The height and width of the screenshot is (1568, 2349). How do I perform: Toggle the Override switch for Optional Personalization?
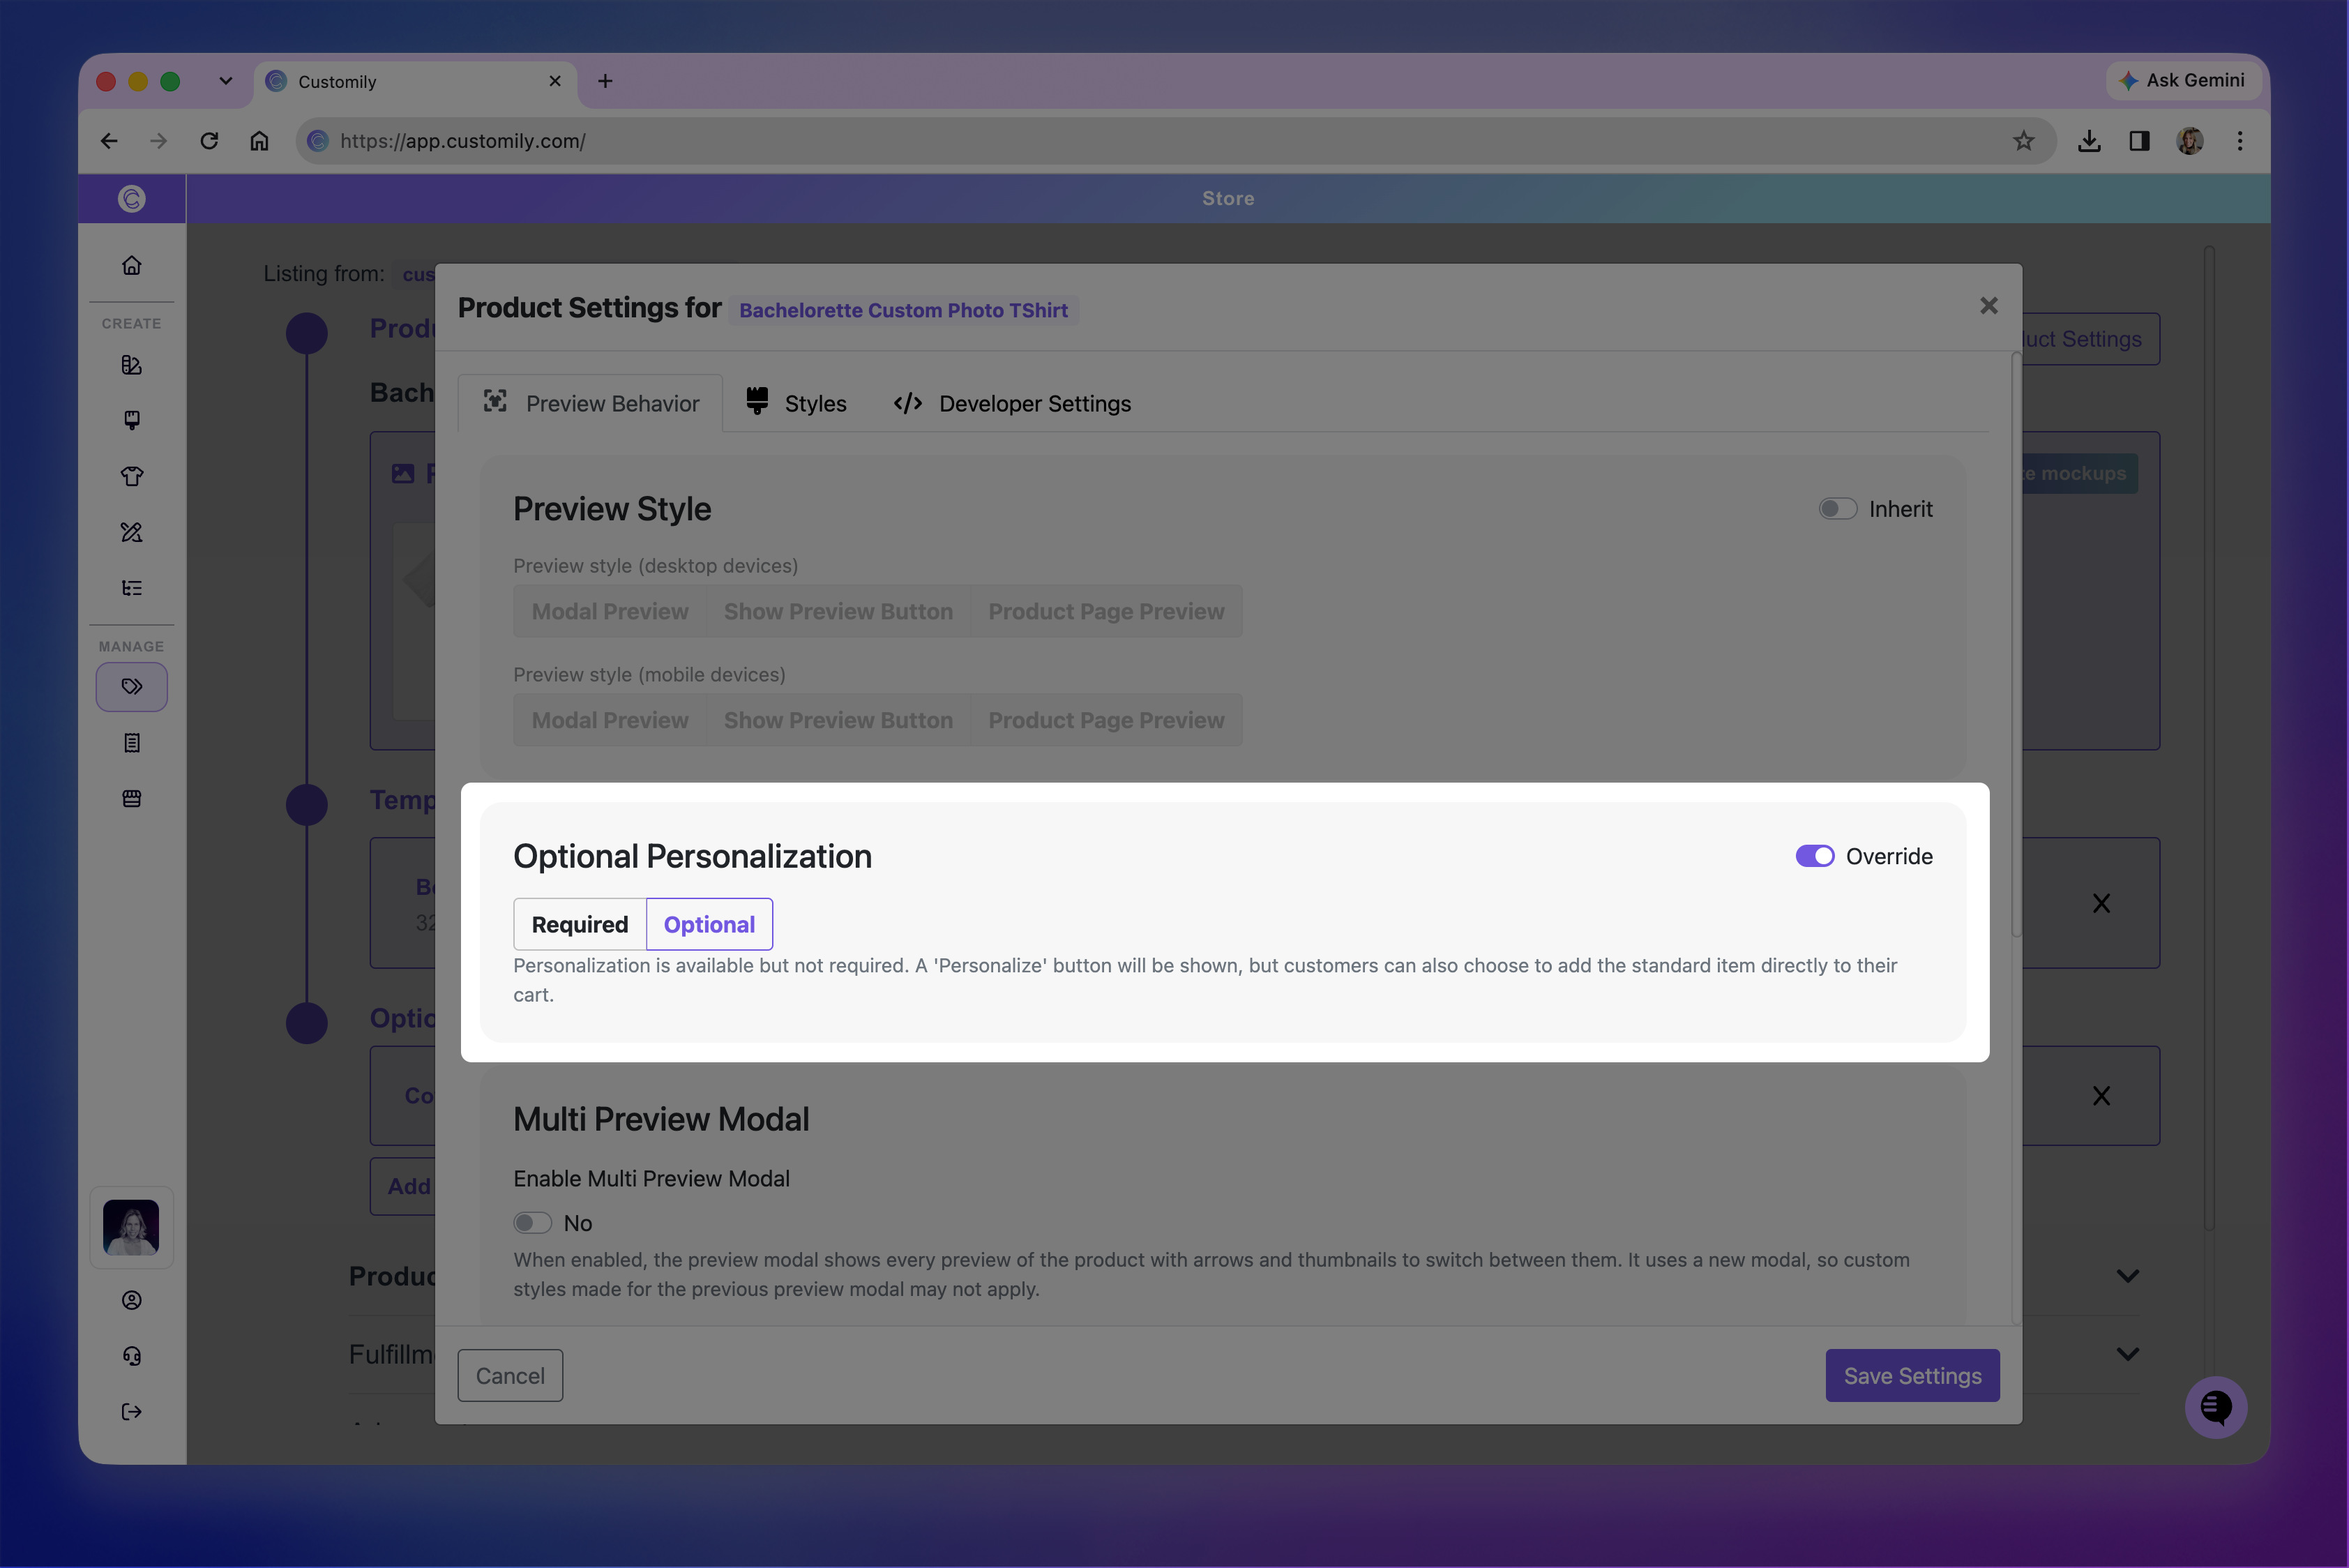tap(1815, 856)
